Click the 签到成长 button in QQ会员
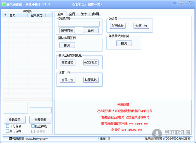This screenshot has width=196, height=143. coord(118,26)
